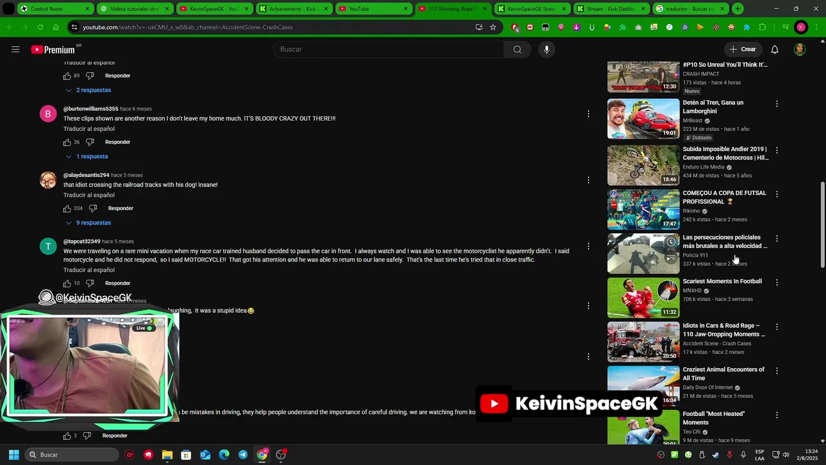Viewport: 826px width, 465px height.
Task: Open YouTube notifications bell
Action: (775, 50)
